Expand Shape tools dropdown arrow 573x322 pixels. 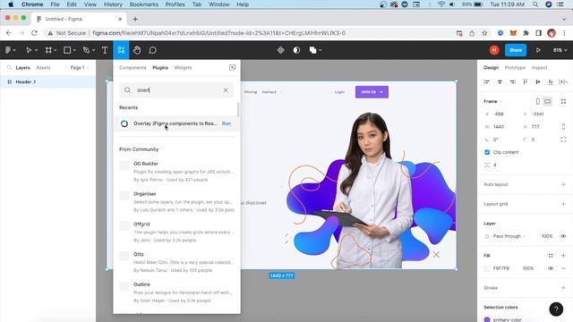(x=74, y=50)
